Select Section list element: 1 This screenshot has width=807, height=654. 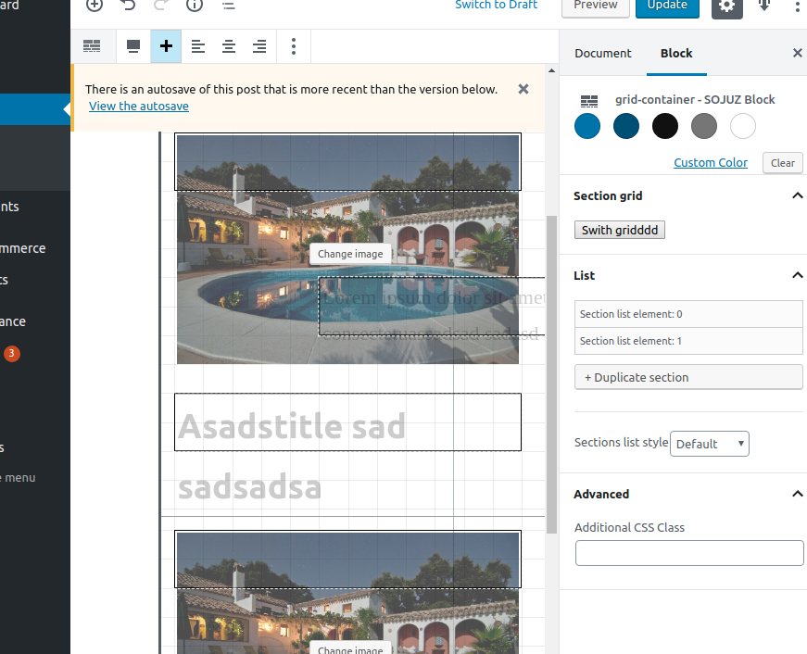tap(688, 341)
